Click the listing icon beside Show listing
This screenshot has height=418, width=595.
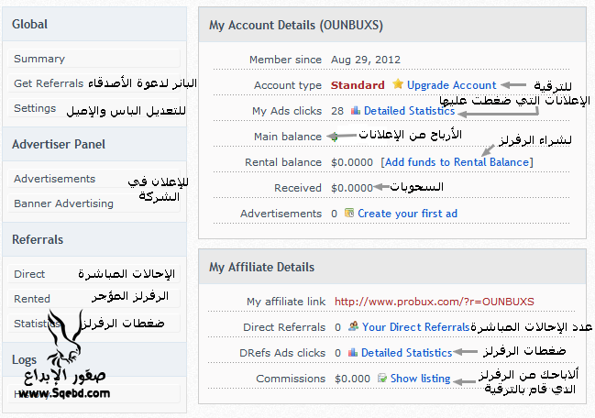pyautogui.click(x=381, y=379)
